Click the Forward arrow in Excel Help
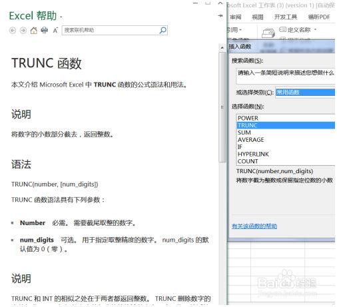This screenshot has width=337, height=307. click(x=23, y=30)
